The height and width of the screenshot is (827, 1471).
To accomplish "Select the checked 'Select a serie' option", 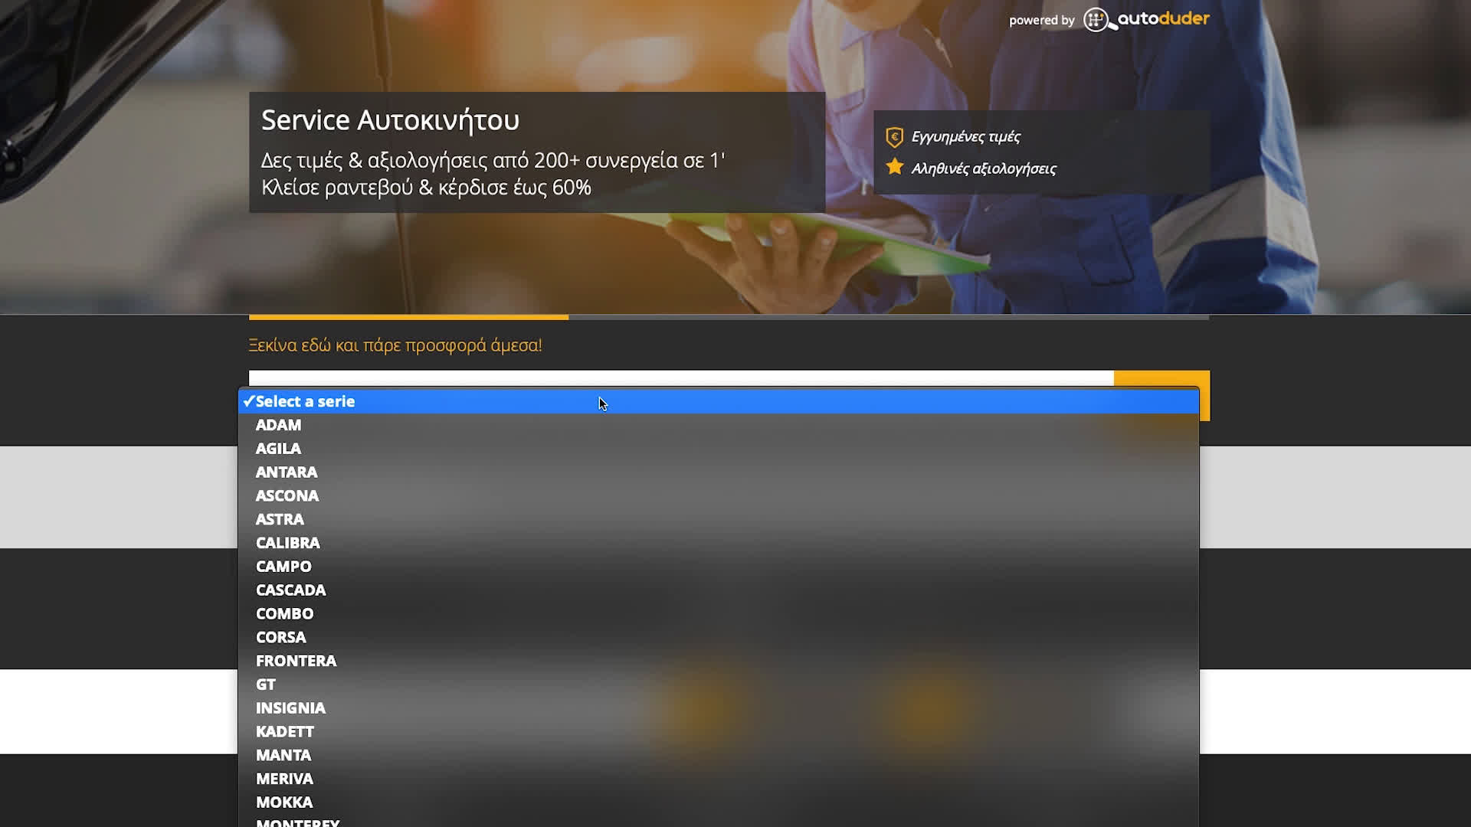I will tap(305, 401).
